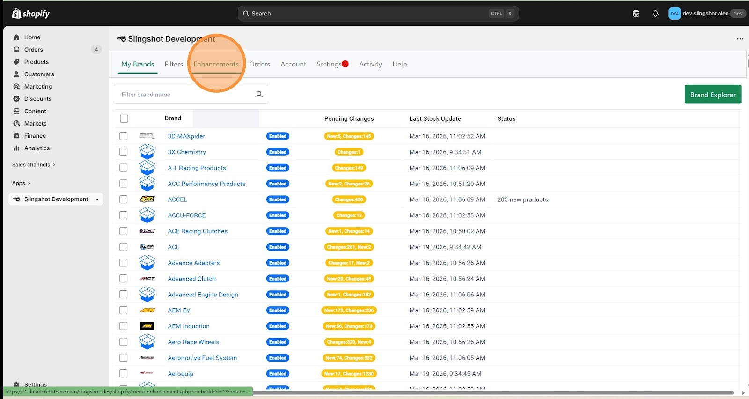Open the Help tab
This screenshot has height=399, width=749.
[x=399, y=64]
